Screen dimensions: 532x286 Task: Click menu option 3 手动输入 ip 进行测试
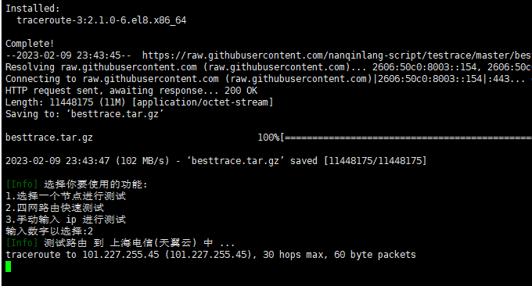point(66,220)
